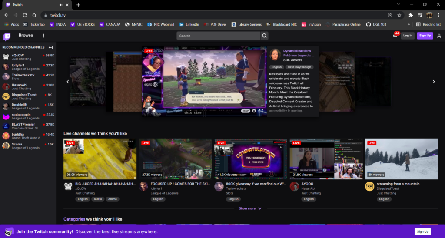The image size is (445, 238).
Task: Mute the featured stream volume
Action: tap(155, 111)
